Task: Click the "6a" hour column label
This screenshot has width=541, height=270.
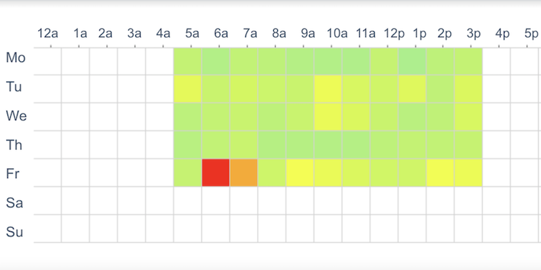Action: [220, 32]
